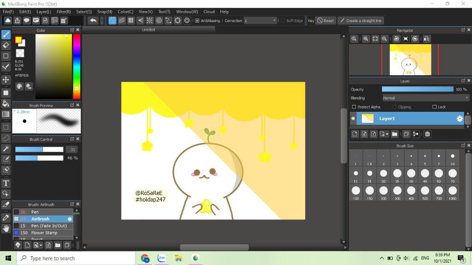The image size is (472, 265).
Task: Click the layer Opacity slider
Action: click(x=418, y=89)
